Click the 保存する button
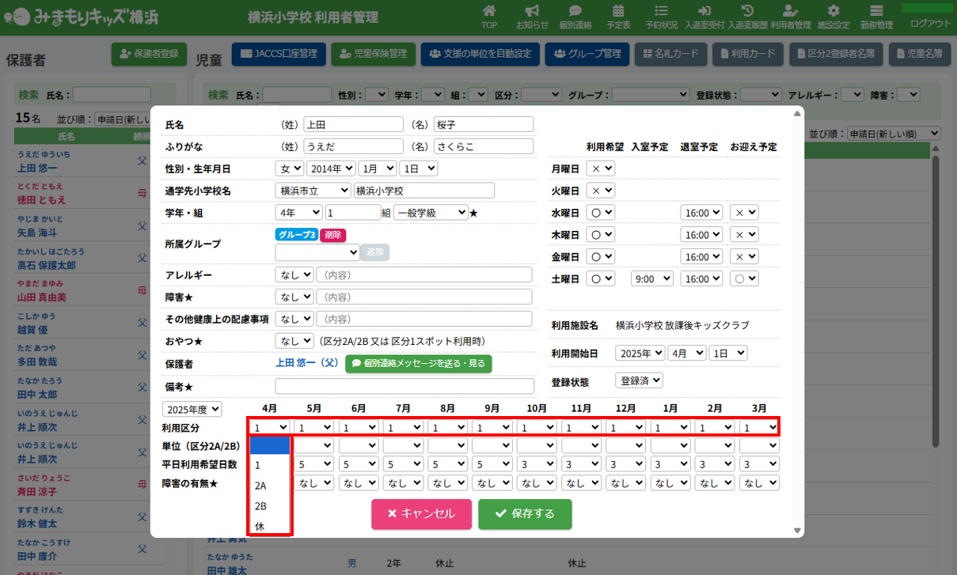The width and height of the screenshot is (957, 575). pos(525,513)
